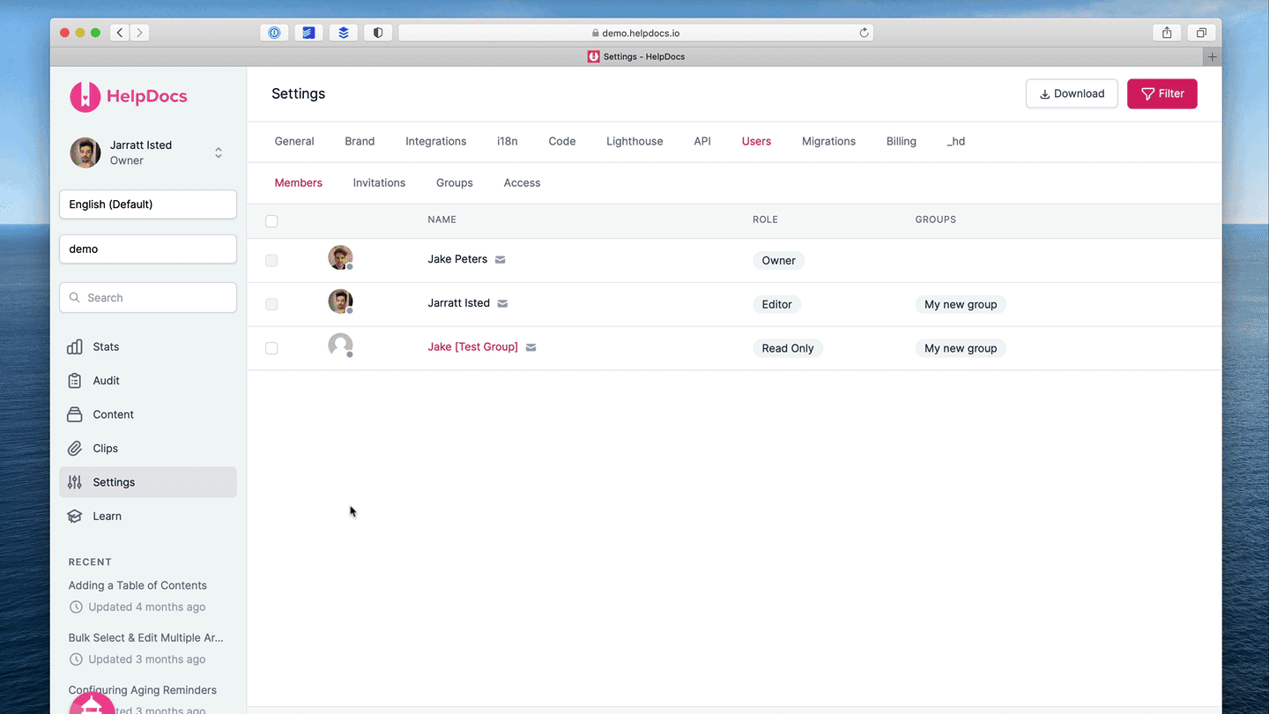Select the Members sub-tab
This screenshot has height=714, width=1269.
click(299, 182)
